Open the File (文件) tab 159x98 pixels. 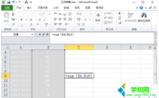click(x=7, y=8)
